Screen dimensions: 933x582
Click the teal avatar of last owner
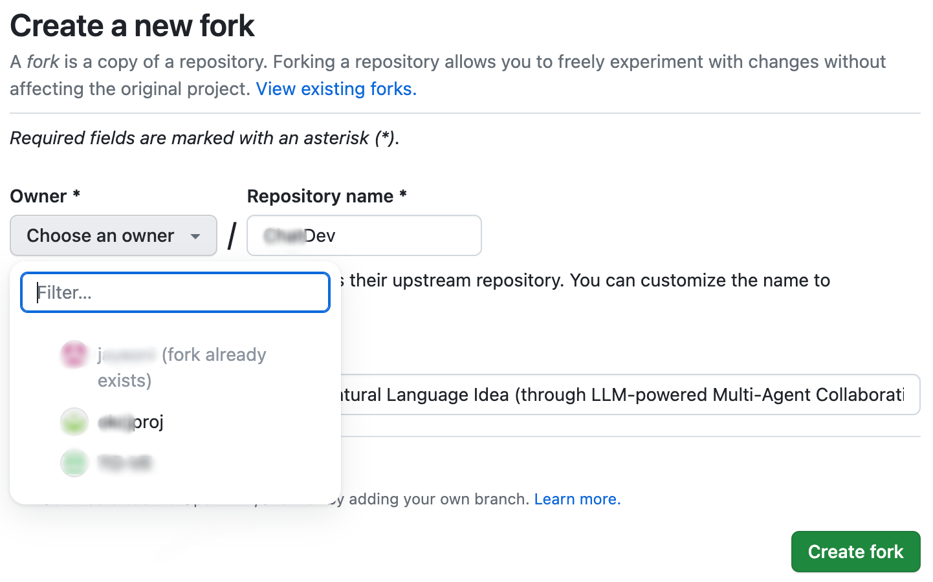pos(74,463)
